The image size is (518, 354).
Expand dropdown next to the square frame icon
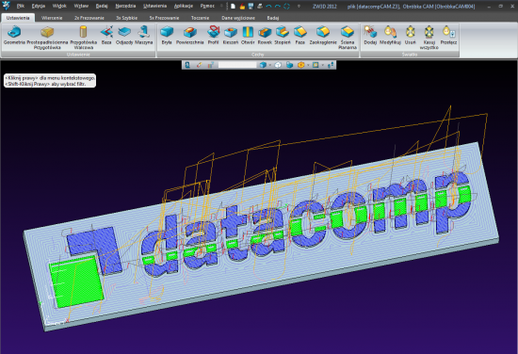coord(322,65)
